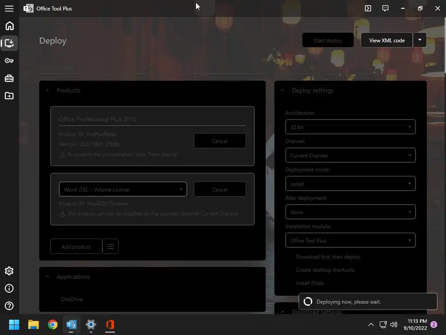Open network status tray icon
Image resolution: width=446 pixels, height=335 pixels.
tap(383, 325)
